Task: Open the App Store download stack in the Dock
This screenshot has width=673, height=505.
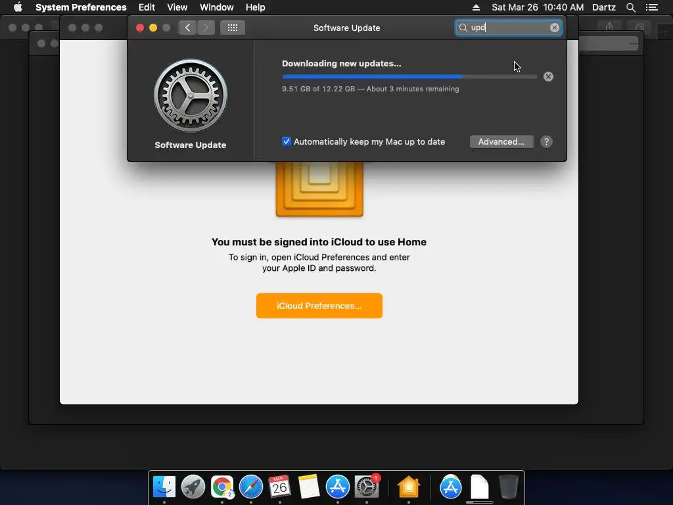Action: (x=451, y=487)
